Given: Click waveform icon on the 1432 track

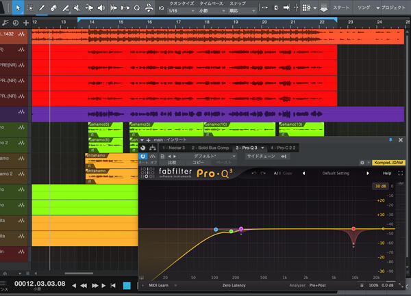Looking at the screenshot, I should (21, 34).
